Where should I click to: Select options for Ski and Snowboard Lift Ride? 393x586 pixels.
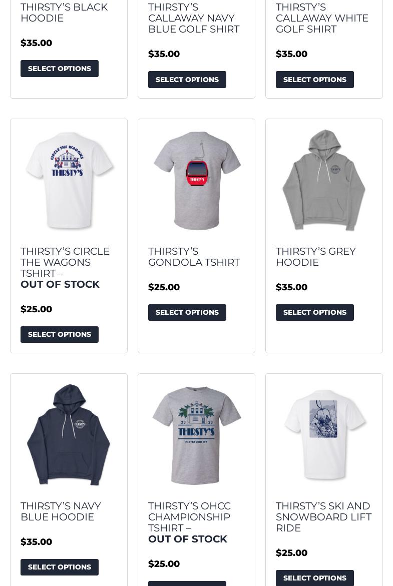315,578
